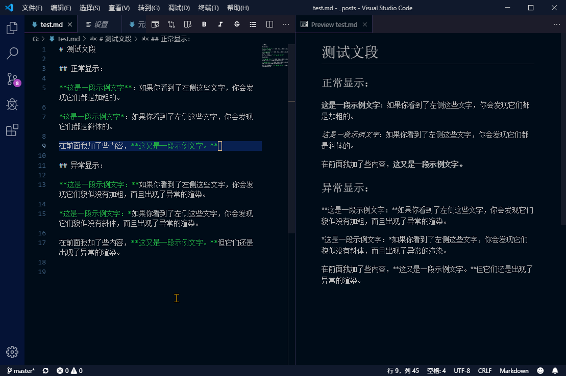This screenshot has width=566, height=376.
Task: Toggle italic formatting in editor toolbar
Action: click(x=220, y=24)
